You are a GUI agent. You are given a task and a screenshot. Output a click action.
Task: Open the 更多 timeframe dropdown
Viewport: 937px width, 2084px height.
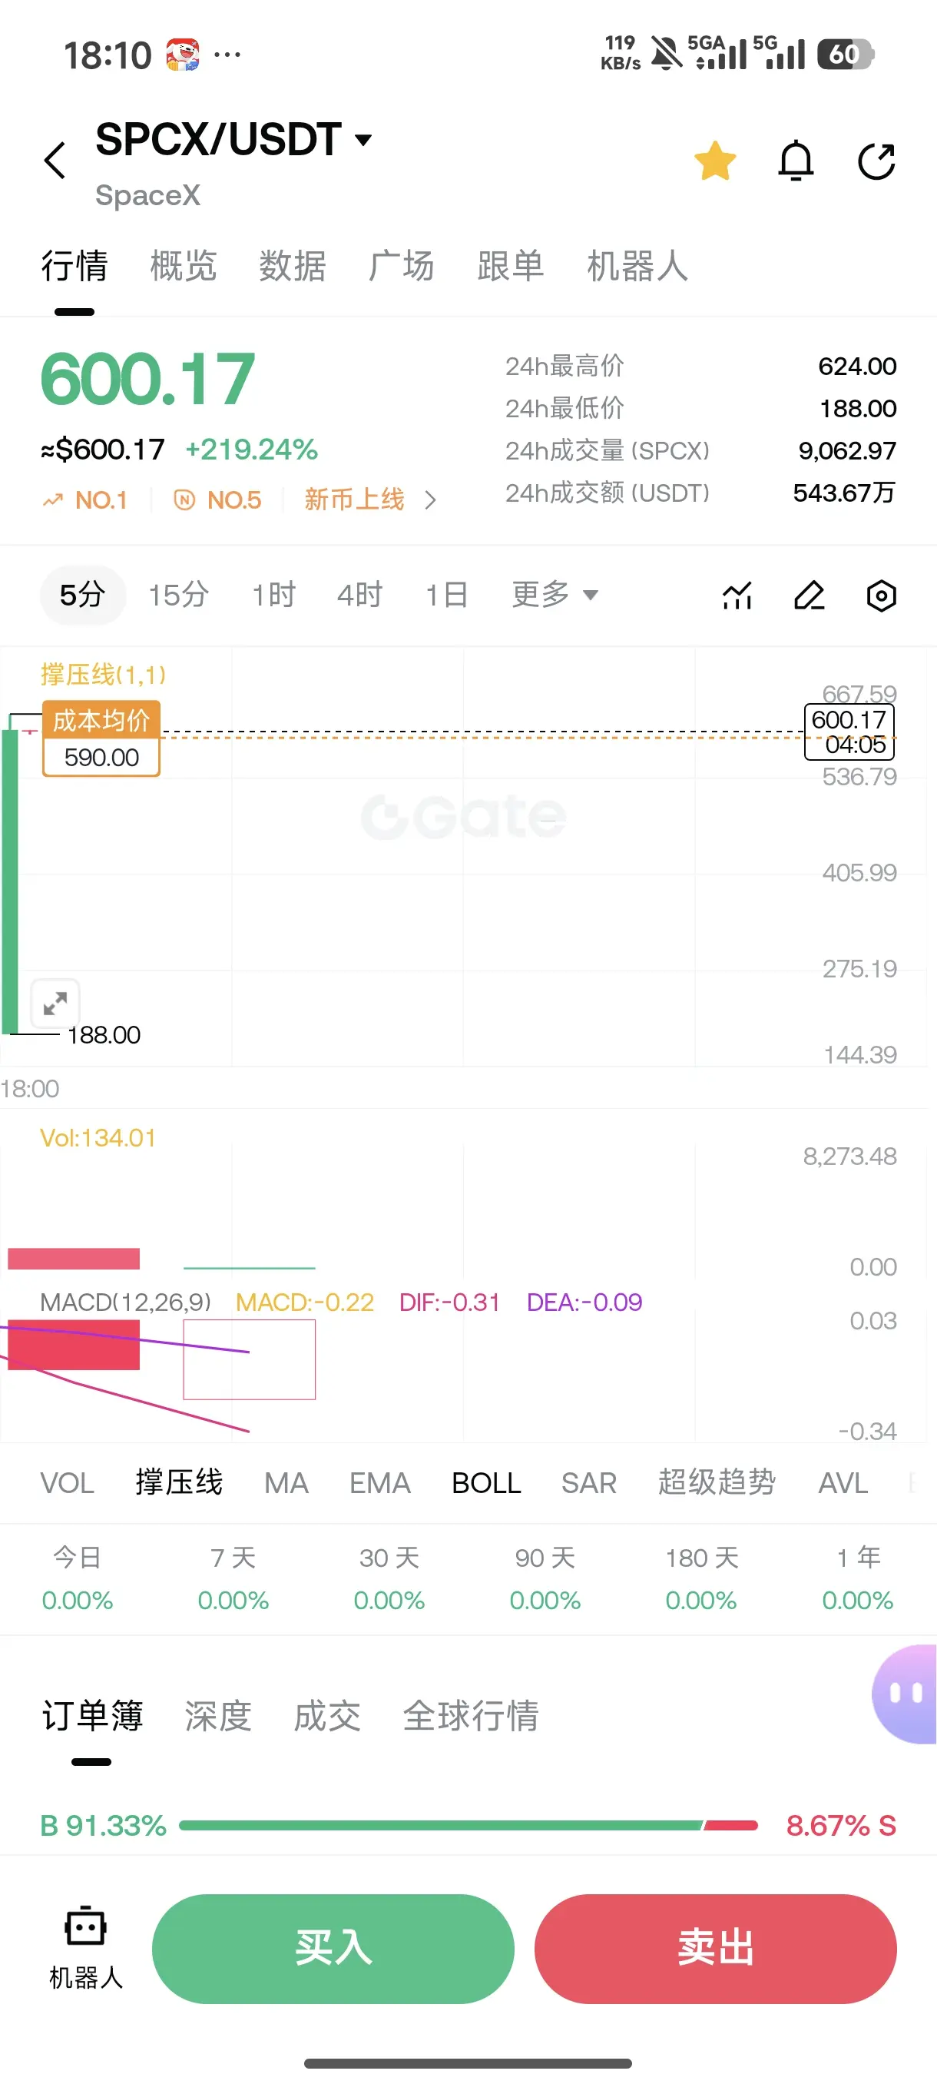click(555, 595)
